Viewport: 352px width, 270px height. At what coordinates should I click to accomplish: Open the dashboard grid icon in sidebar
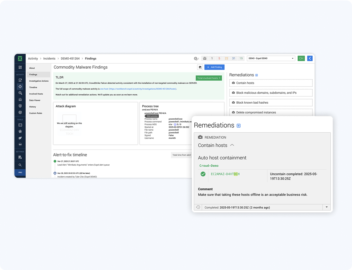20,67
